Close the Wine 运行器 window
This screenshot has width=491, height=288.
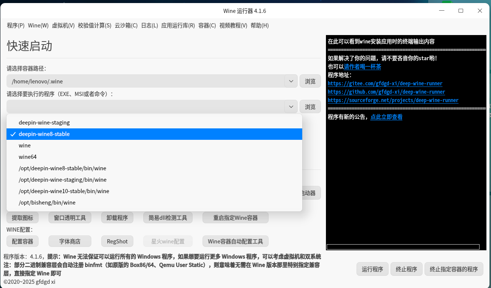[x=480, y=11]
